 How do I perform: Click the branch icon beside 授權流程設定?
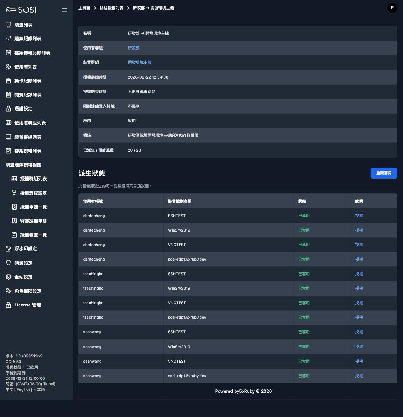(x=14, y=193)
